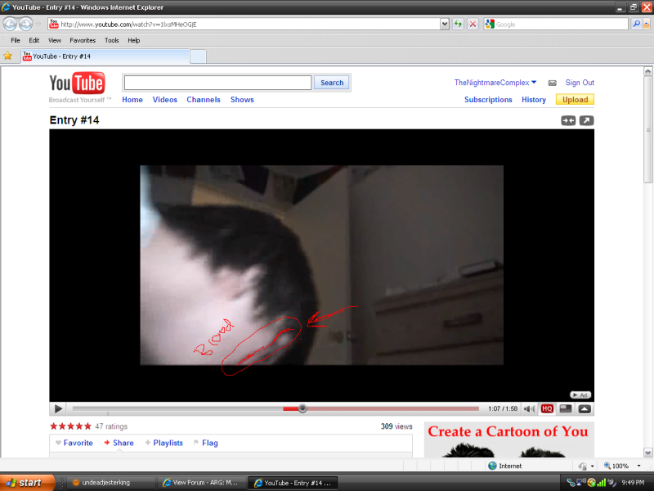Screen dimensions: 654x491
Task: Open the Channels link
Action: pos(204,99)
